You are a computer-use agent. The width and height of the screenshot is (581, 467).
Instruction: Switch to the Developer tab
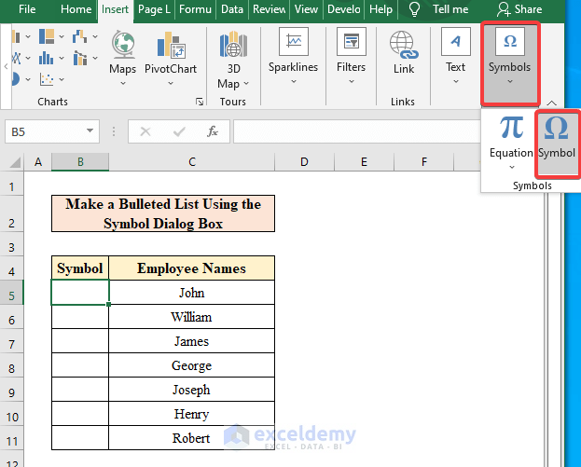click(x=343, y=9)
